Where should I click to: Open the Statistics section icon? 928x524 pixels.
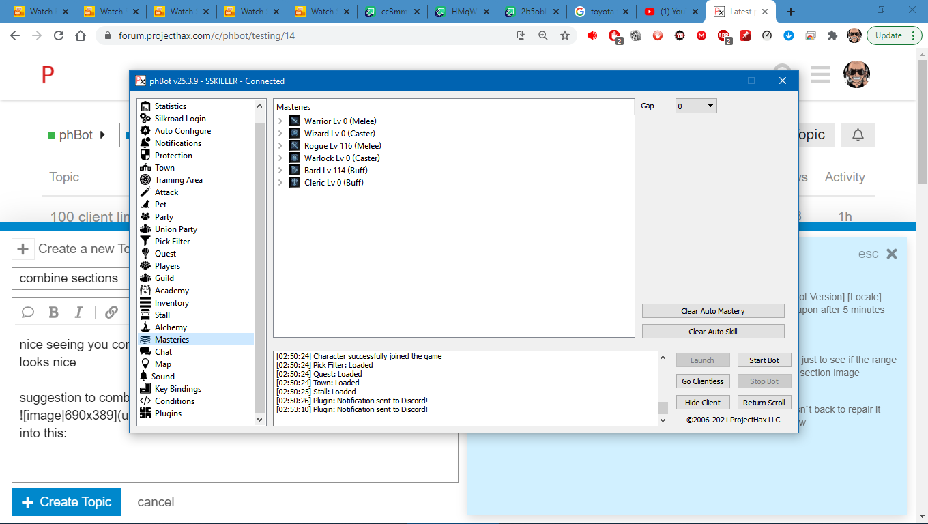[145, 106]
